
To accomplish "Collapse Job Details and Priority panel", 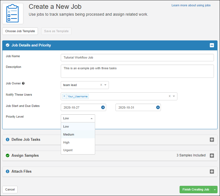I will 212,45.
